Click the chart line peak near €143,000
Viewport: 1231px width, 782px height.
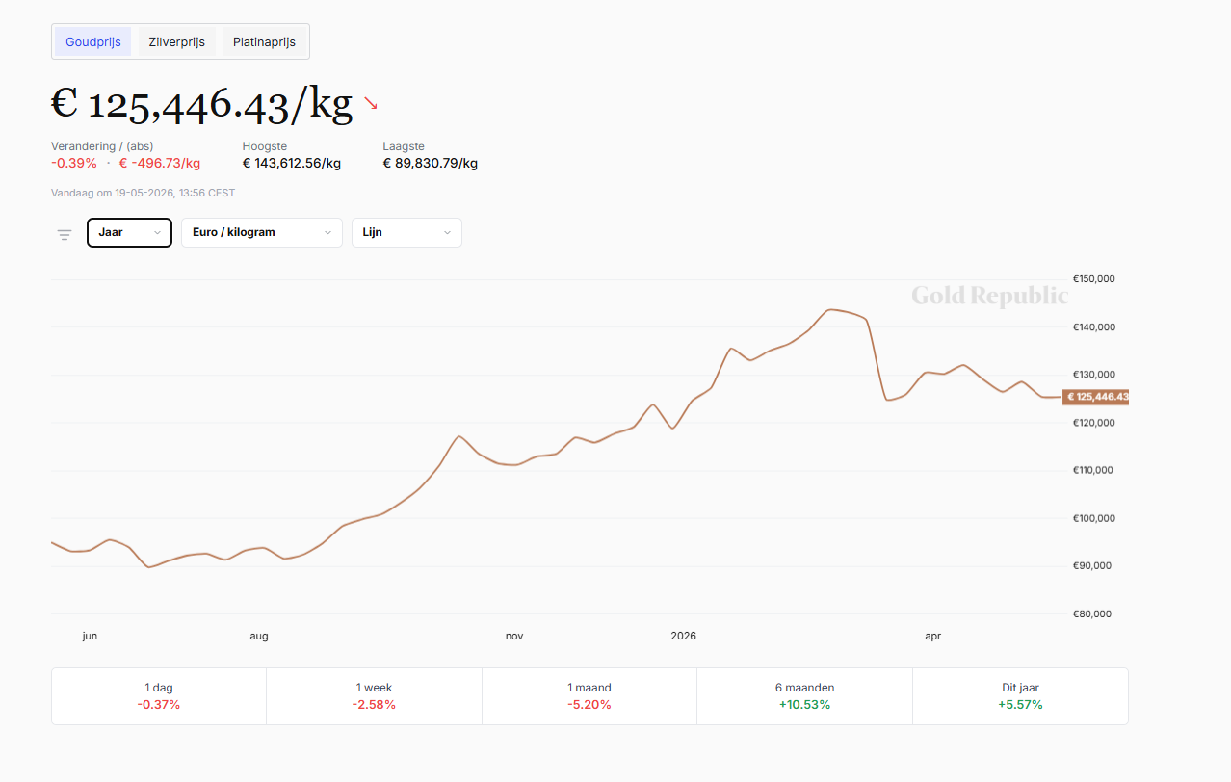pos(832,309)
